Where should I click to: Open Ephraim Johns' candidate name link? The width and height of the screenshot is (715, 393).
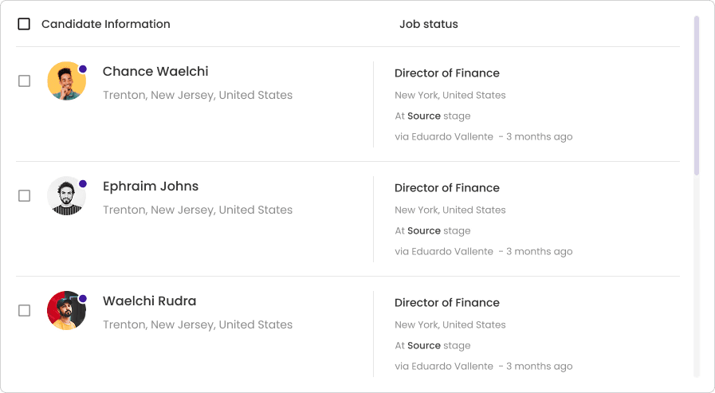[151, 187]
